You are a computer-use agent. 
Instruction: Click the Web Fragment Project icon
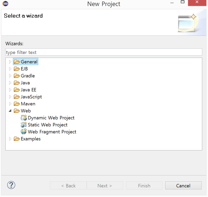tap(24, 132)
